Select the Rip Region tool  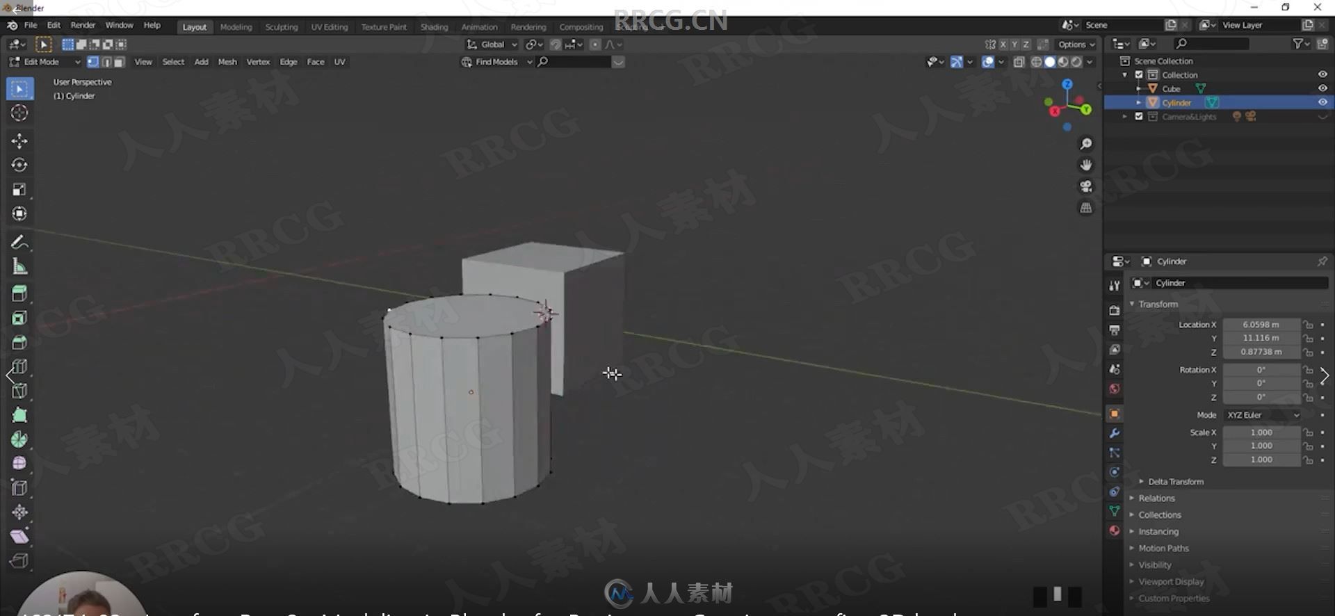click(x=19, y=560)
